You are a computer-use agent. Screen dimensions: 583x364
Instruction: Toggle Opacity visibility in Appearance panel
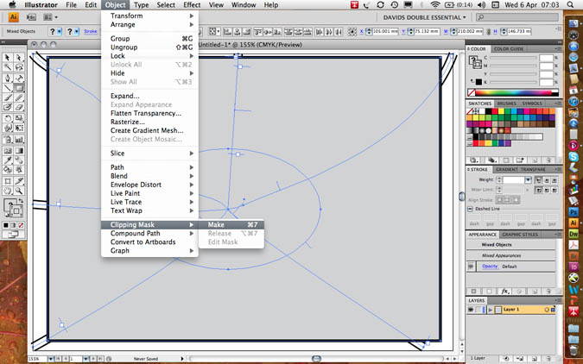point(472,267)
